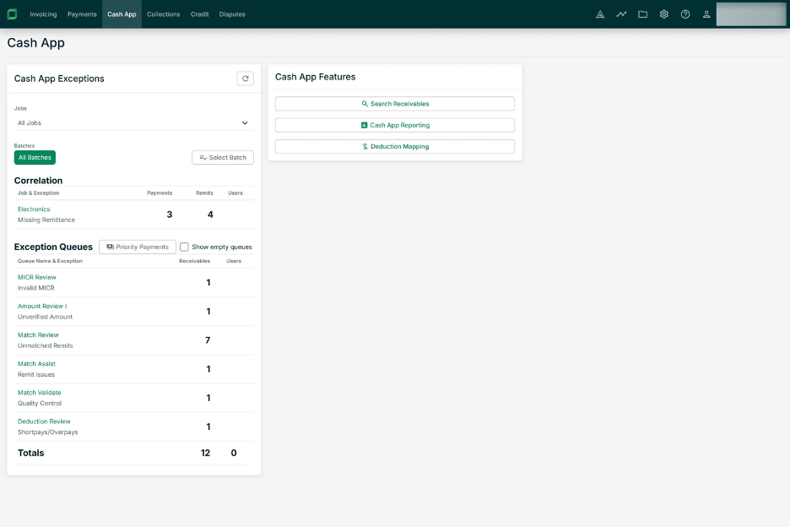Click the Unmatched Remits exception text
Image resolution: width=790 pixels, height=527 pixels.
point(46,345)
